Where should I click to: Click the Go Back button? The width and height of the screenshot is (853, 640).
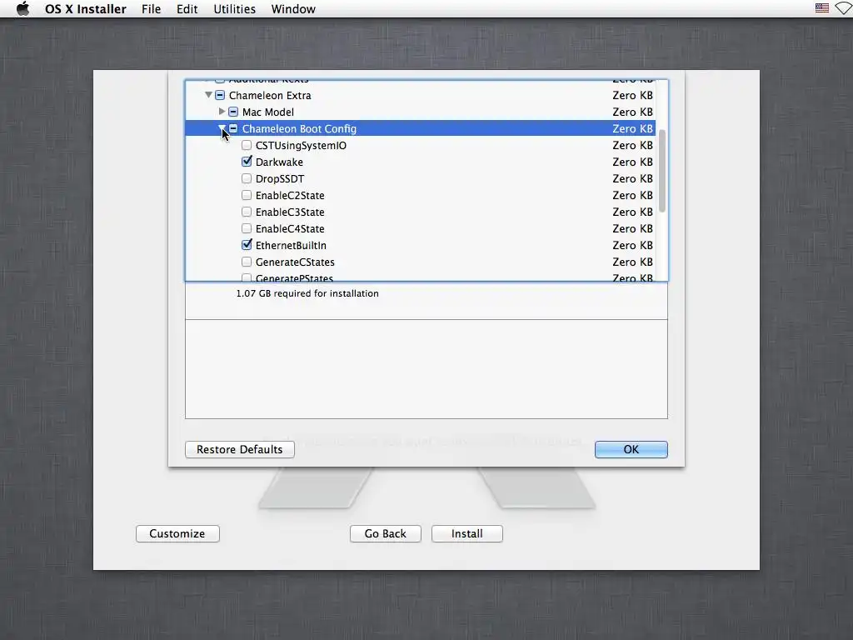(x=385, y=534)
